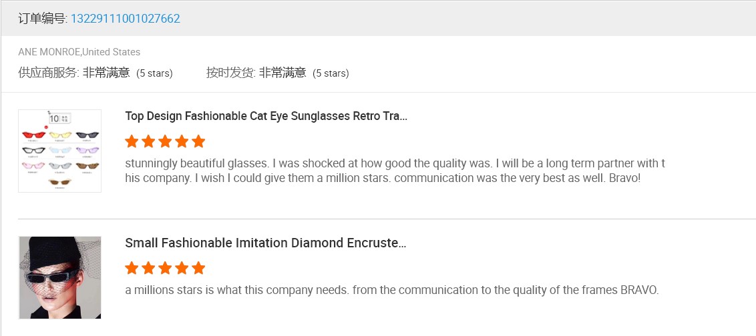Click second star of Cat Eye Sunglasses rating
Screen dimensions: 756x336
[148, 141]
